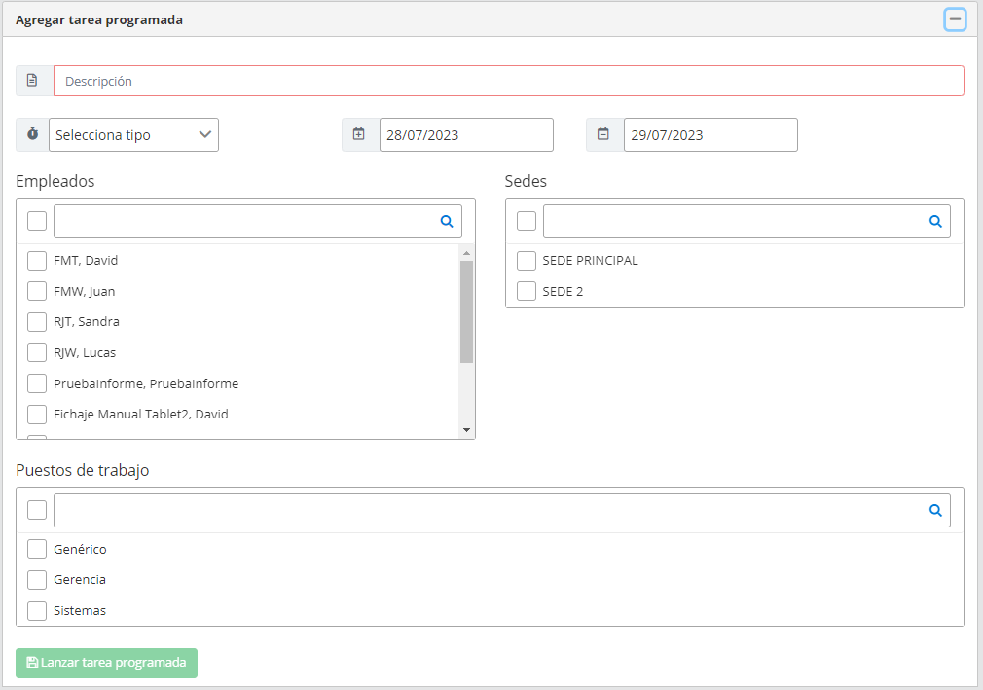983x690 pixels.
Task: Click the Puestos de trabajo search icon
Action: (x=935, y=510)
